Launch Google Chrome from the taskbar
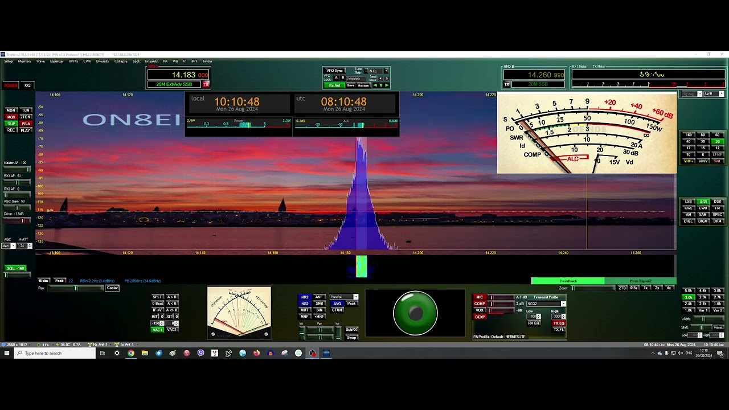The image size is (729, 410). [131, 353]
